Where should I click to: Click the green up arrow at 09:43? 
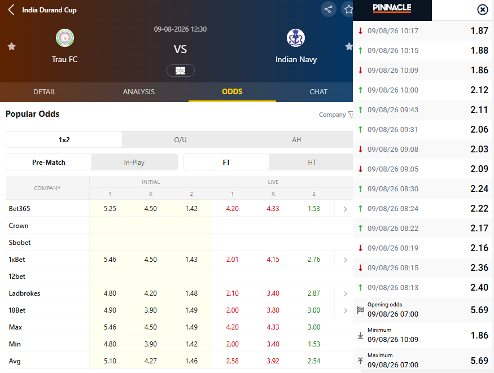(360, 110)
